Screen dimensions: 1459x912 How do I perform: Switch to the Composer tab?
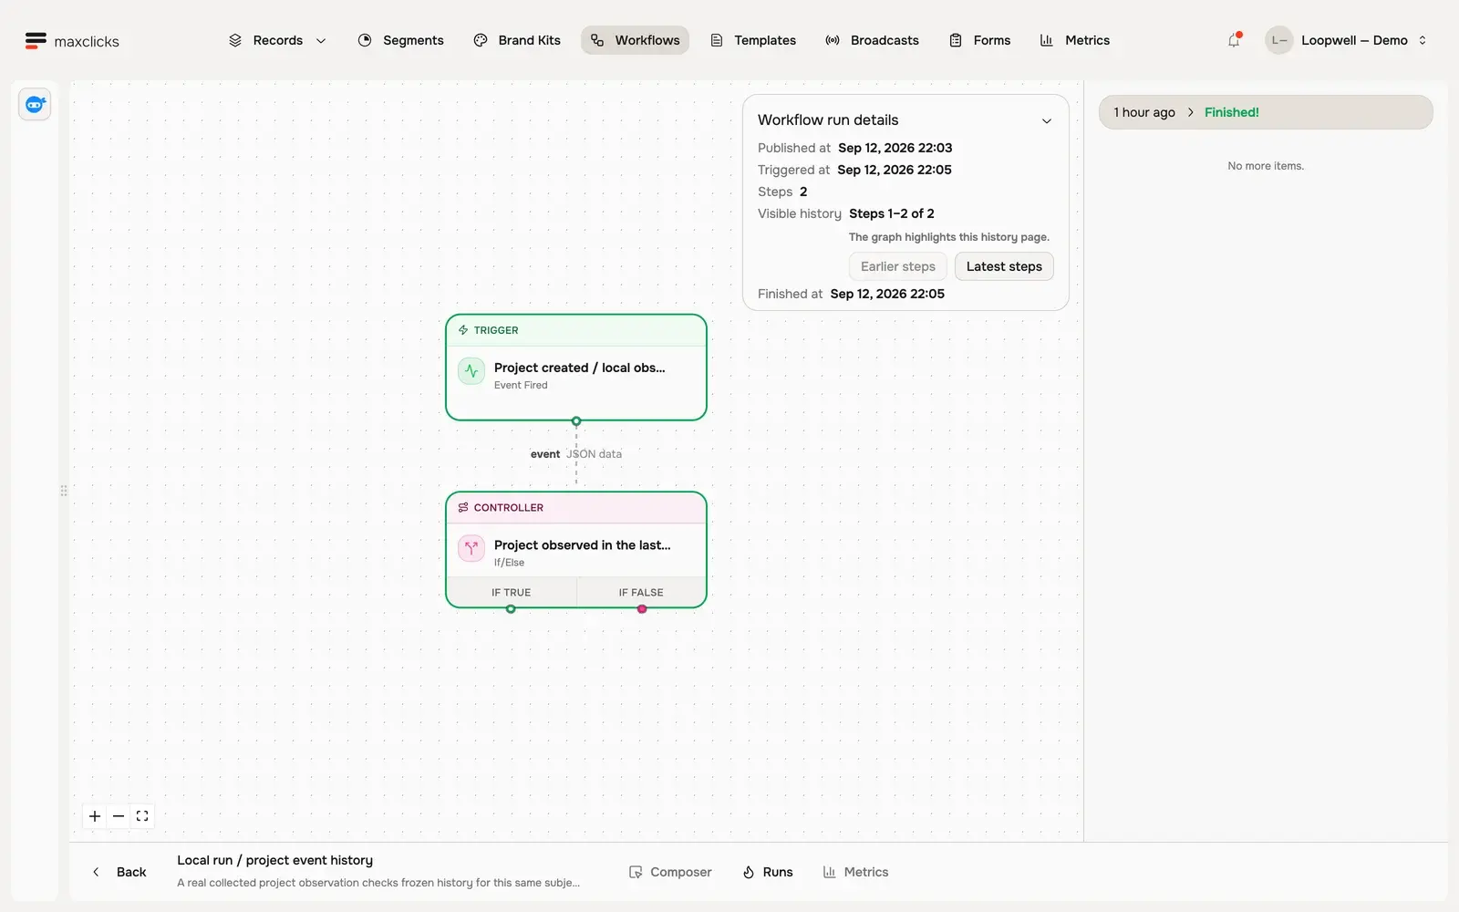(670, 872)
